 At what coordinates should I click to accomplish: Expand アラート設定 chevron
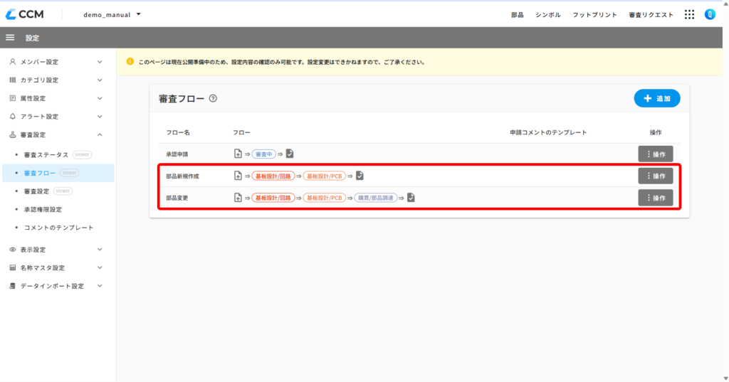(100, 116)
